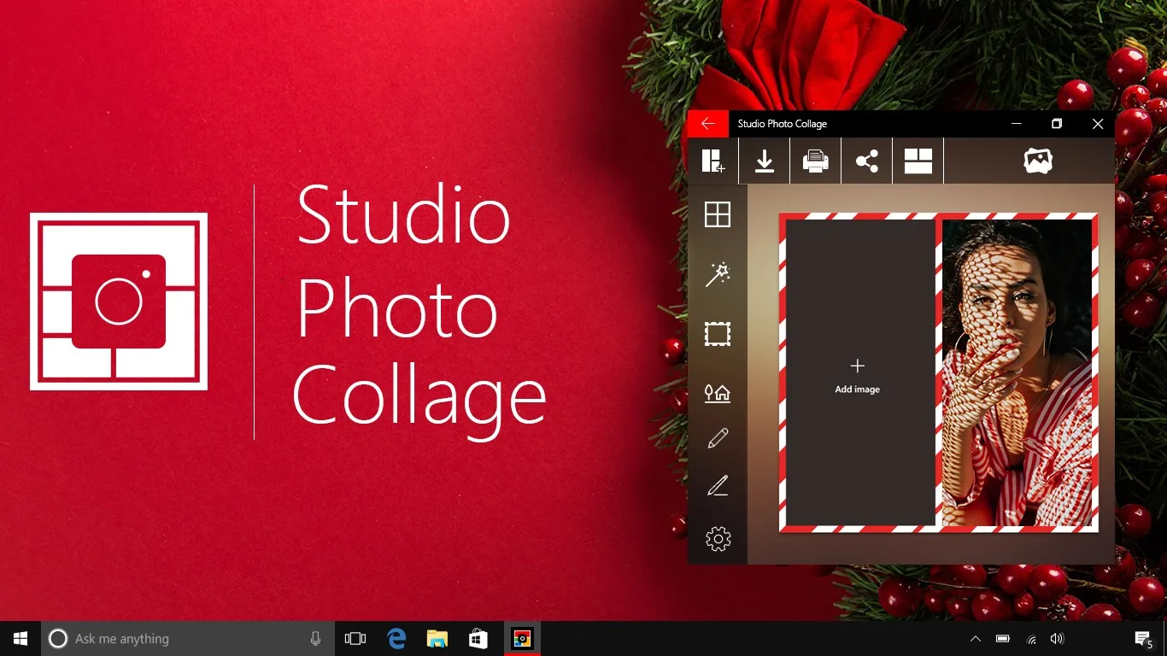Select the underlined pen text tool

pyautogui.click(x=718, y=486)
